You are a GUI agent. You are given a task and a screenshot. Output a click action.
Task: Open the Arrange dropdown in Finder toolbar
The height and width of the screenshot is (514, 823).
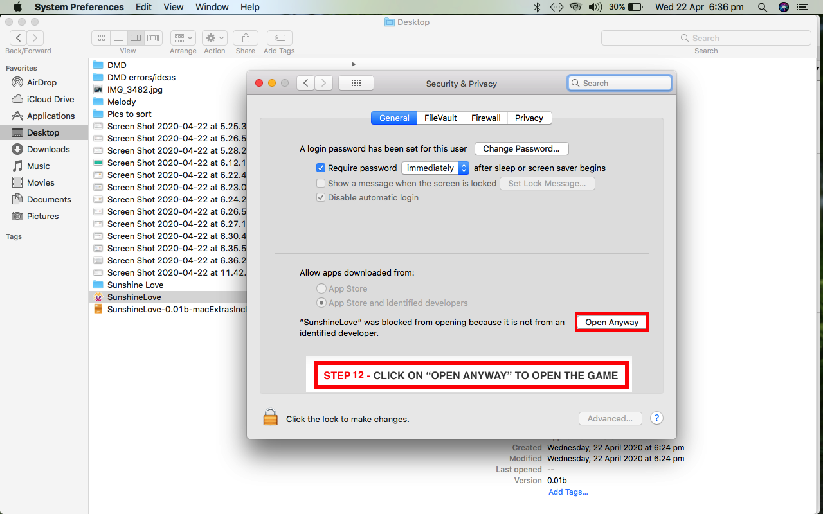pyautogui.click(x=183, y=38)
